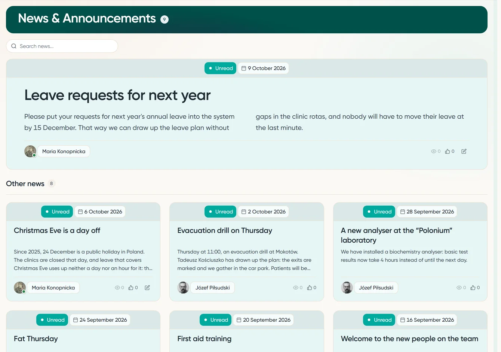Click views icon on Christmas Eve post
This screenshot has width=501, height=352.
point(117,288)
